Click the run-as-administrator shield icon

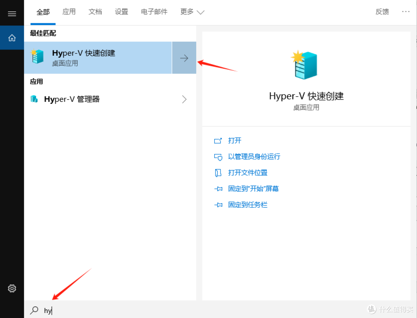(x=218, y=157)
